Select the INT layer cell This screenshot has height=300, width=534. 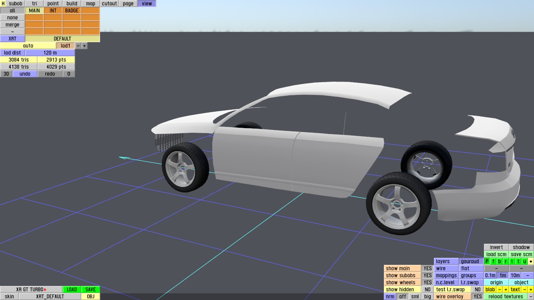click(x=53, y=11)
